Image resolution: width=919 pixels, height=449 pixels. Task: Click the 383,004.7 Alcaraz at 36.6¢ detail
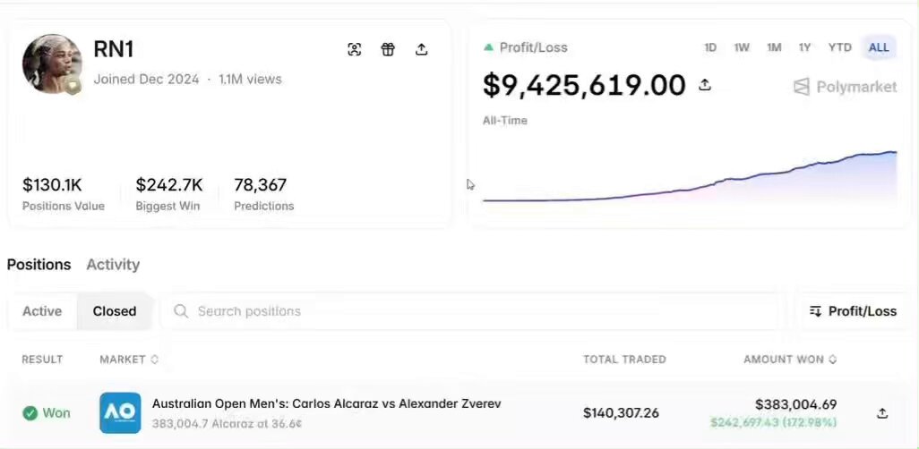tap(227, 423)
